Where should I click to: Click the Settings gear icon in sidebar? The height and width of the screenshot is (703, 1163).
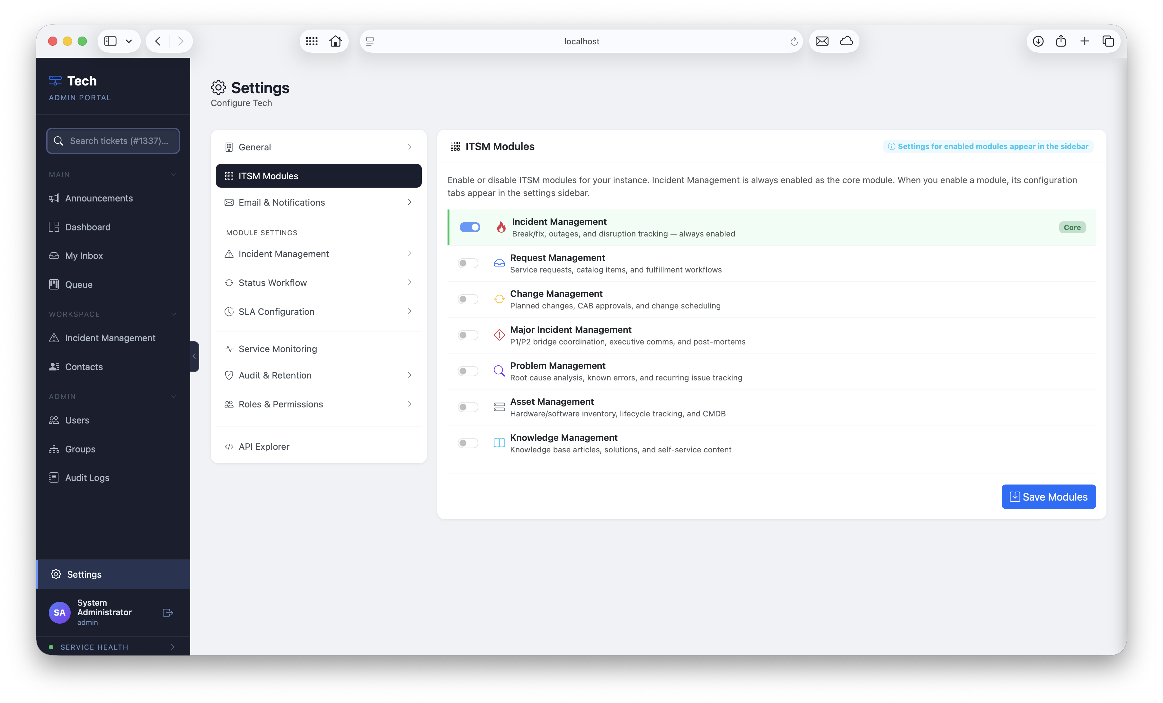[56, 574]
